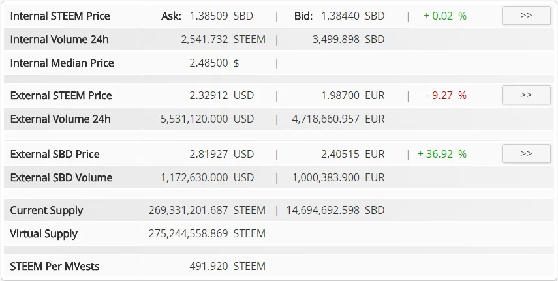Click the Bid price value 1.38440

tap(340, 16)
